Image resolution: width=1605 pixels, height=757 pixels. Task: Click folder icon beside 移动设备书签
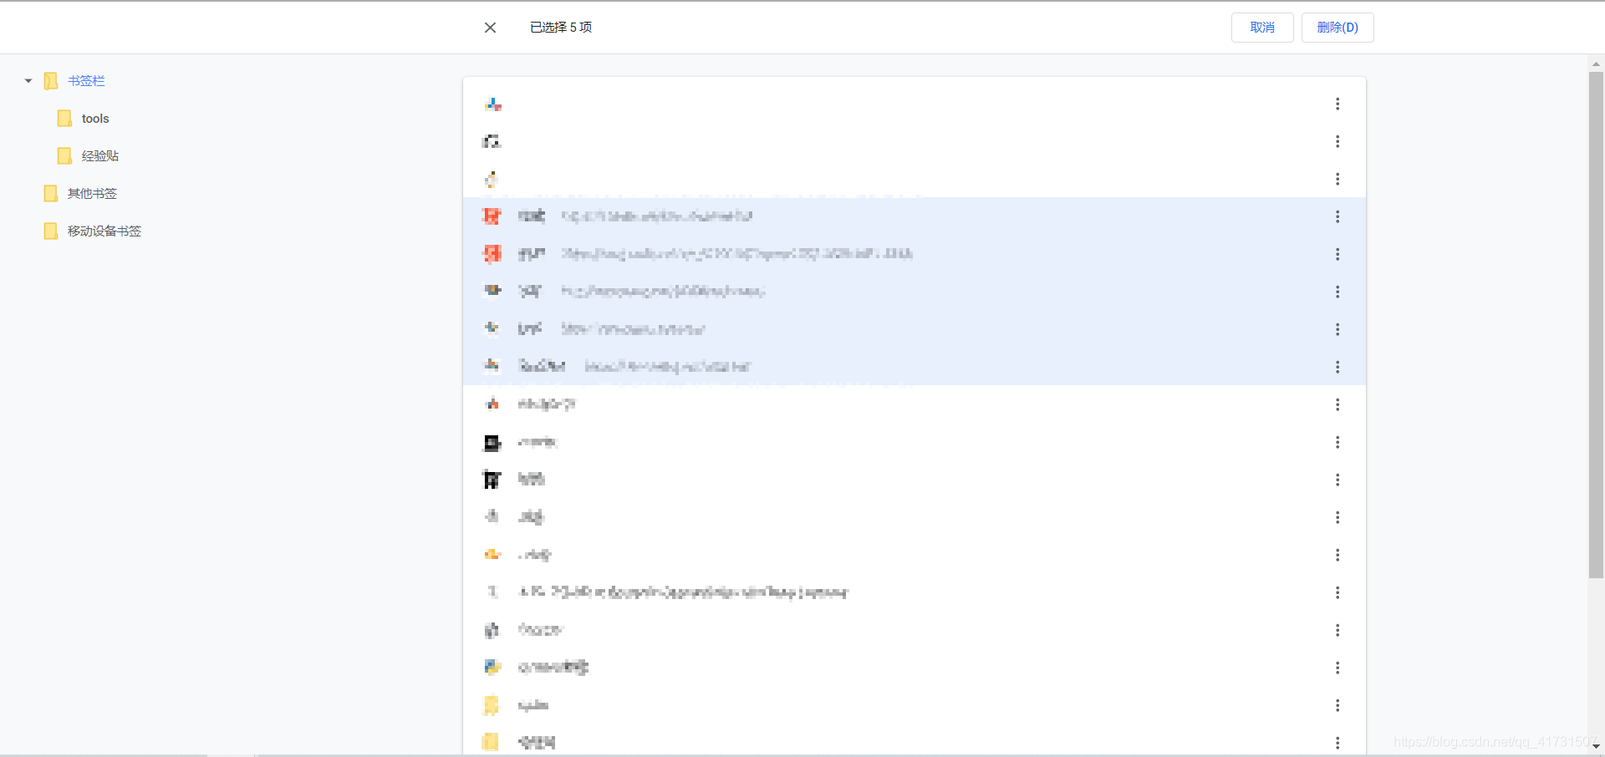point(50,231)
